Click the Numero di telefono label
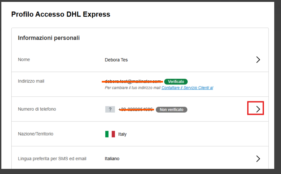Screen dimensions: 281x174 coord(37,109)
